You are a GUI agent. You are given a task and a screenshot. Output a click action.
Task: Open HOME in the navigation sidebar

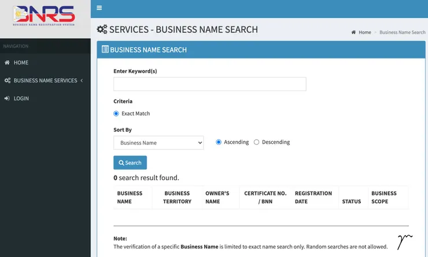pos(45,63)
